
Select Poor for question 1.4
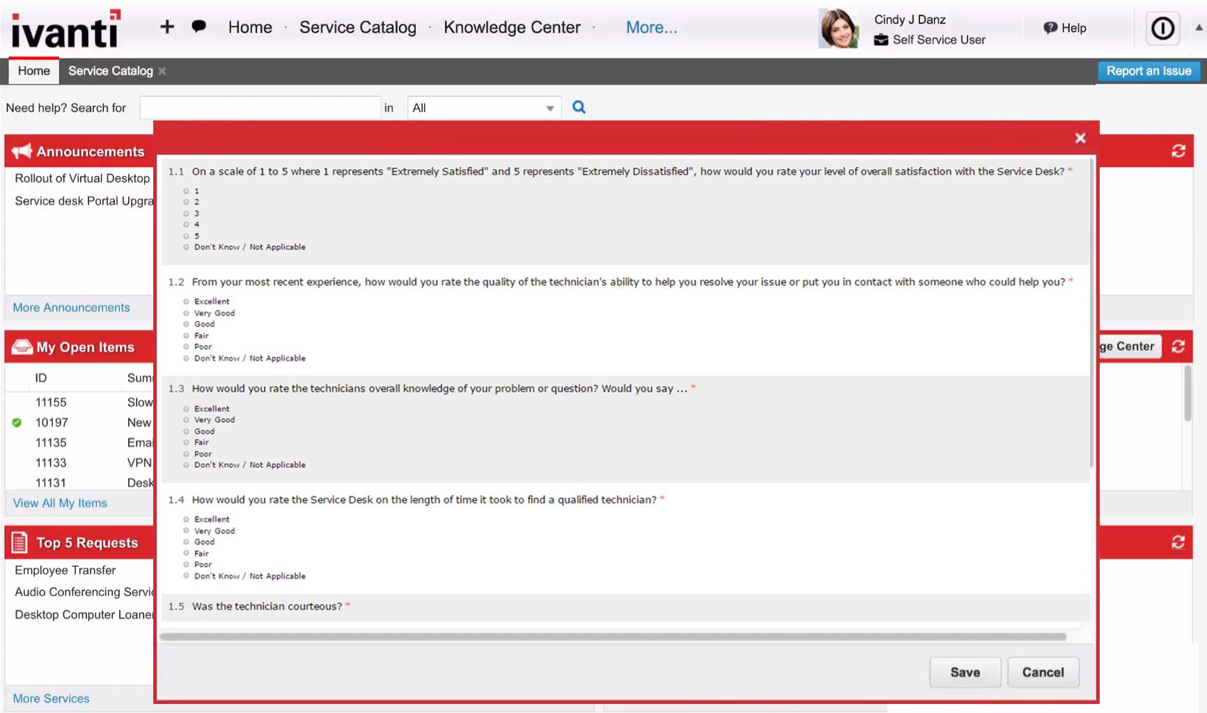tap(186, 565)
